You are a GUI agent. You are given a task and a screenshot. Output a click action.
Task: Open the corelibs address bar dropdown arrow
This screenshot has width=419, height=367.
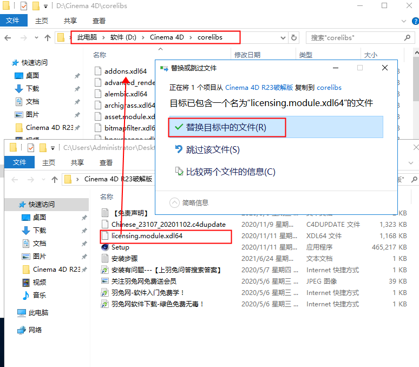pos(282,38)
